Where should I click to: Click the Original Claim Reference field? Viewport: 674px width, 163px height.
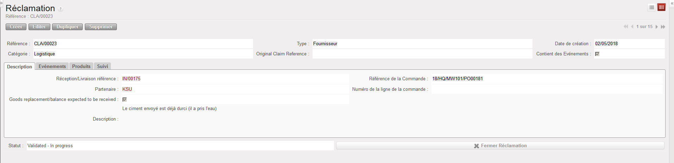422,54
